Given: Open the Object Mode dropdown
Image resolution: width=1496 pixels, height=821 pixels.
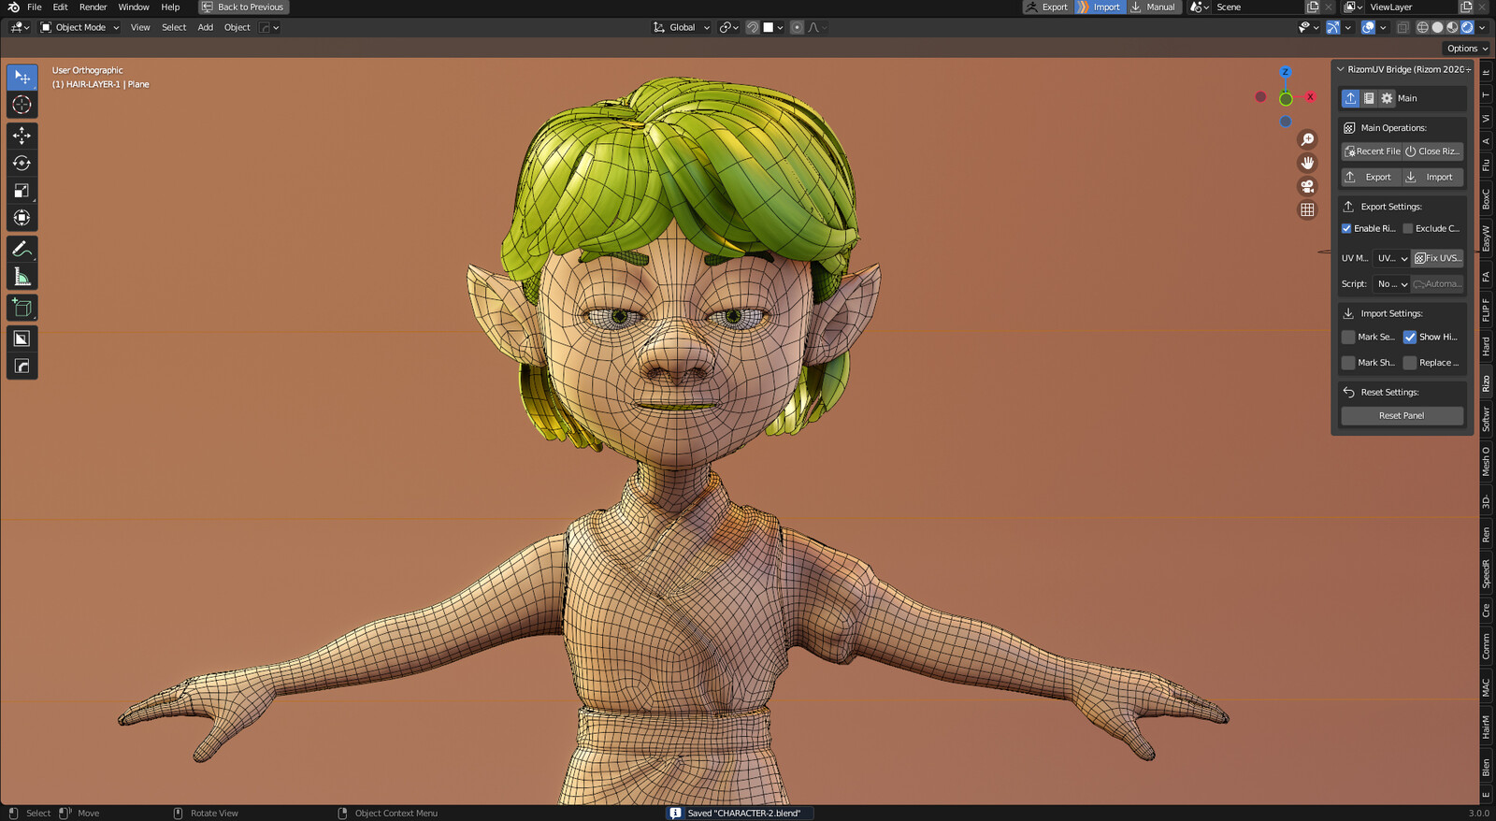Looking at the screenshot, I should pos(79,27).
